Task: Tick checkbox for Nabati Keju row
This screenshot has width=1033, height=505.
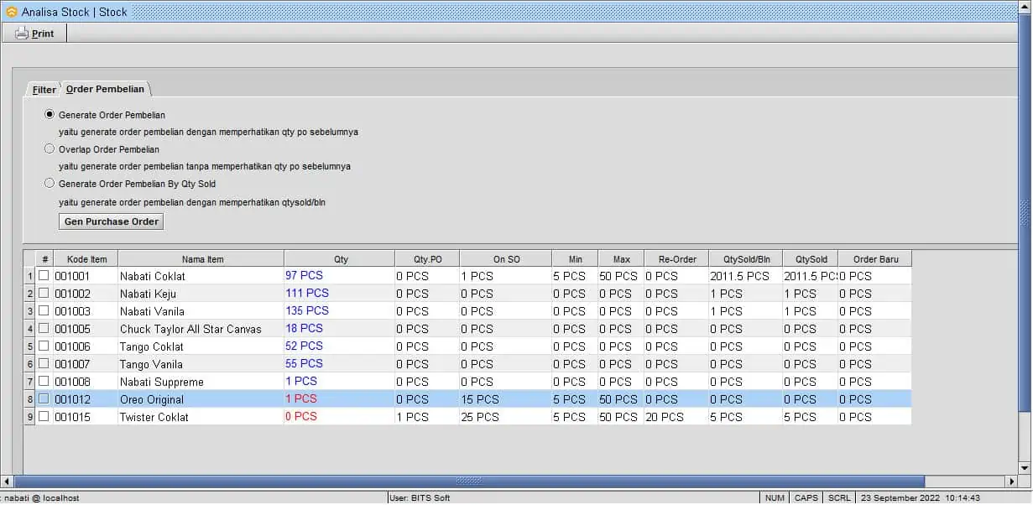Action: (44, 294)
